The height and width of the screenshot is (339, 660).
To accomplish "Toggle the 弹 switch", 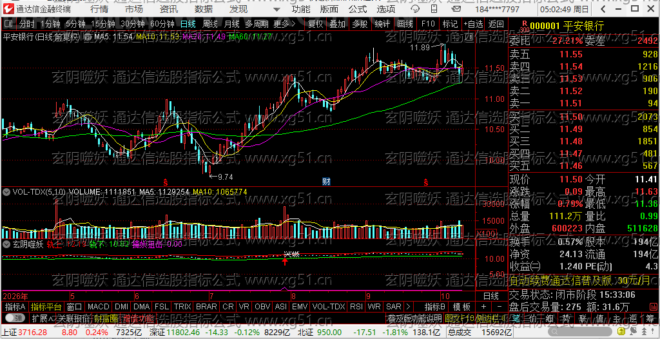I will [x=14, y=318].
